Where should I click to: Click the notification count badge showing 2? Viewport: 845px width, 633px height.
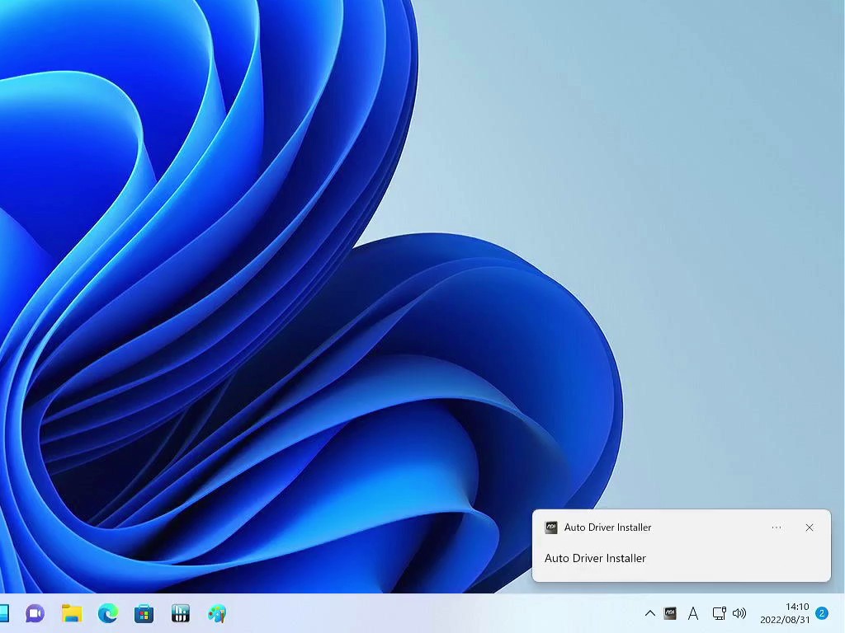822,613
